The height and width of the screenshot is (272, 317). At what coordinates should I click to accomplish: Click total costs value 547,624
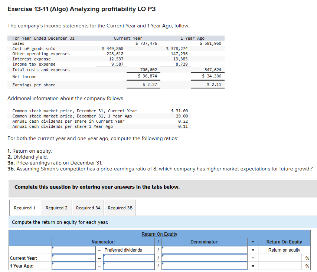pyautogui.click(x=213, y=70)
